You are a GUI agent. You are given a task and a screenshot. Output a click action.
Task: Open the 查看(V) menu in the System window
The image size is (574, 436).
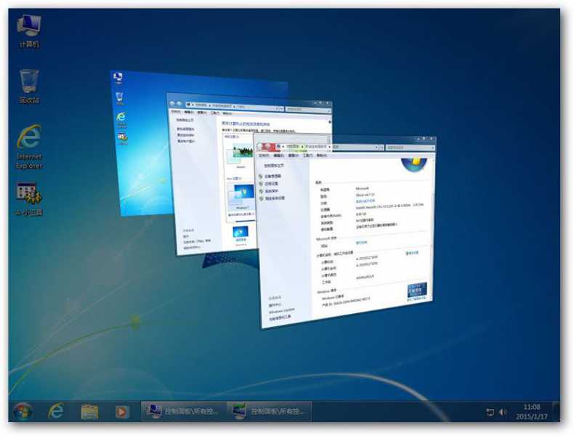[x=294, y=156]
